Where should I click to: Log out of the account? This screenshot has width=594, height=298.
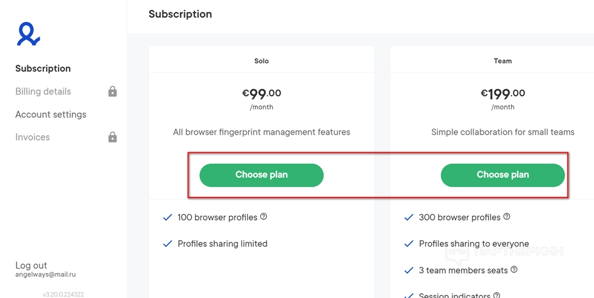click(31, 265)
